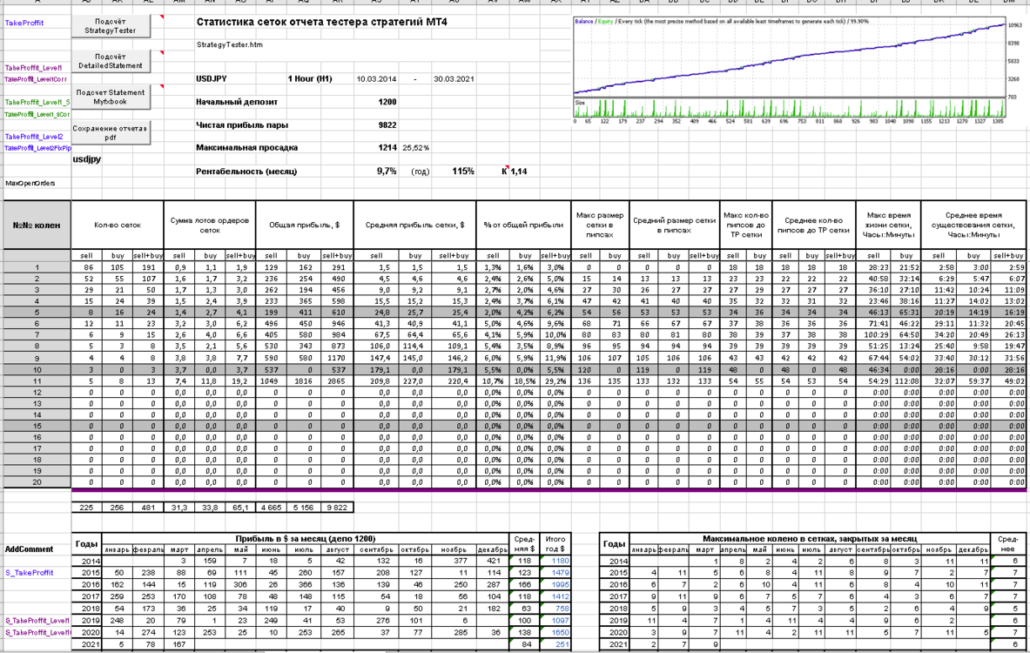Select the TakeProffit_Level2 label cell
Viewport: 1030px width, 653px height.
34,137
